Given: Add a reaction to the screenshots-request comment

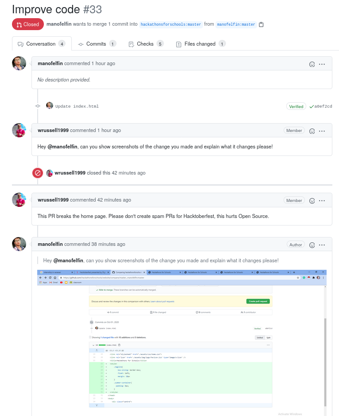Looking at the screenshot, I should (312, 131).
